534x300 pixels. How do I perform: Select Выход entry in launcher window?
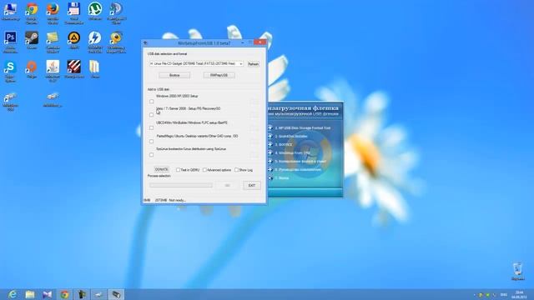tap(282, 177)
